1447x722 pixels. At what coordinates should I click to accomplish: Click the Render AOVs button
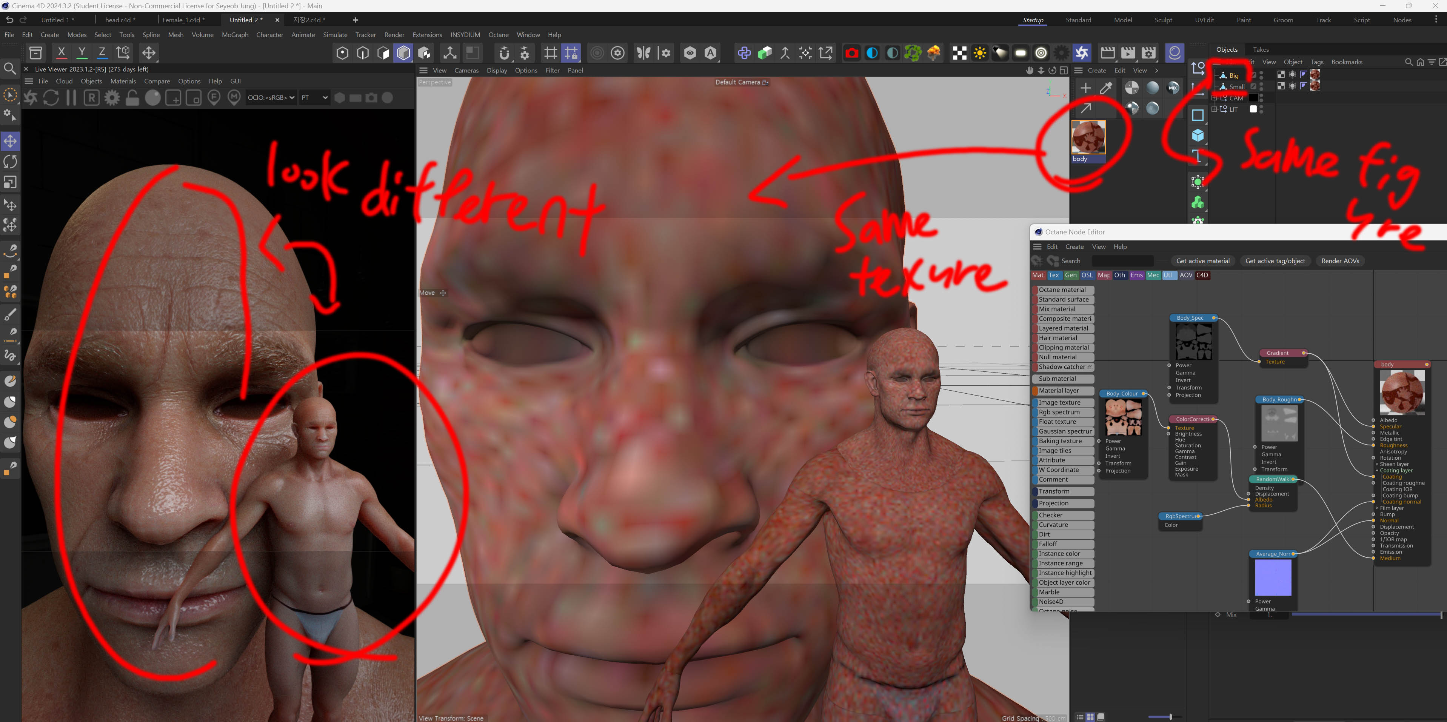(x=1340, y=261)
